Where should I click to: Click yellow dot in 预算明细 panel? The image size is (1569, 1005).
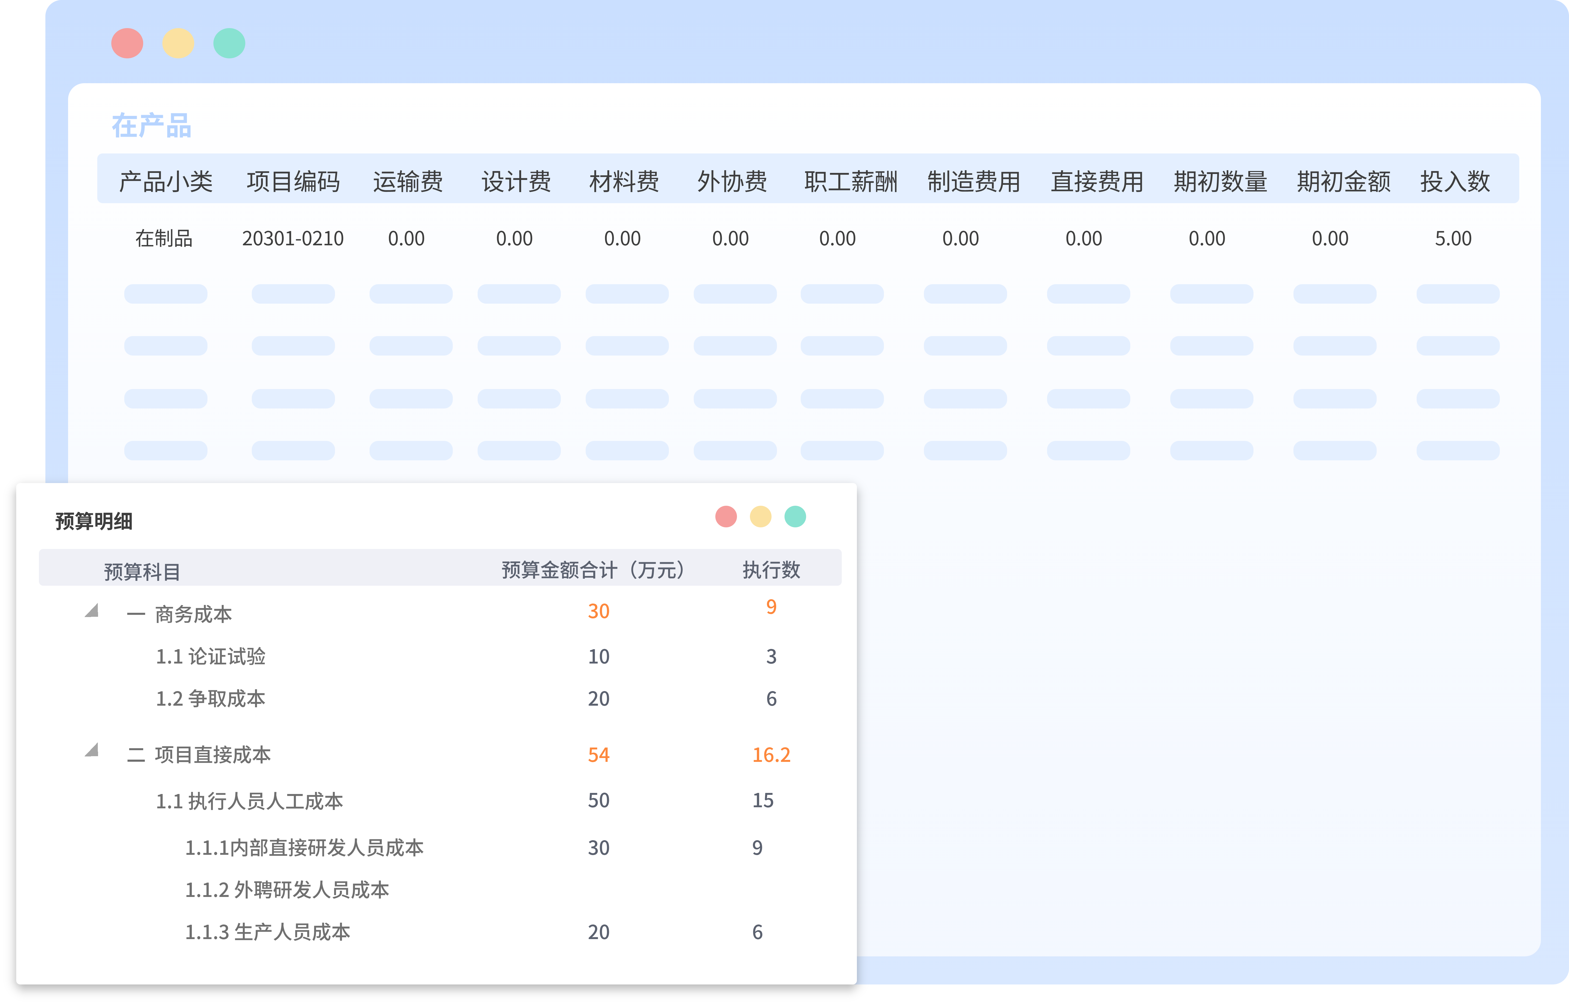point(761,517)
